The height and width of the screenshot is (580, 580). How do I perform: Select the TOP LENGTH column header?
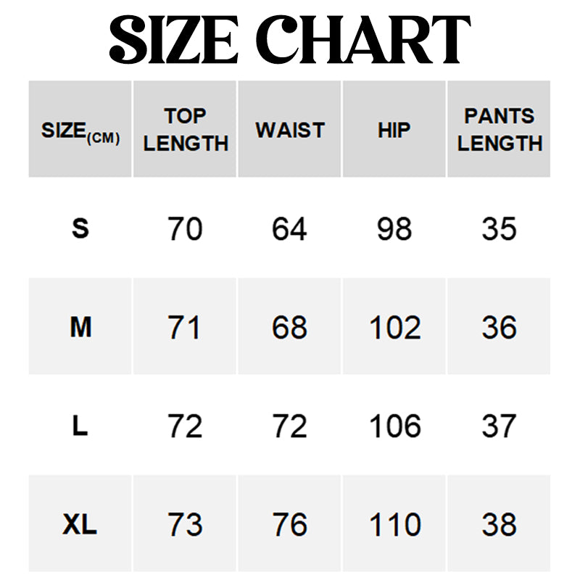point(185,130)
